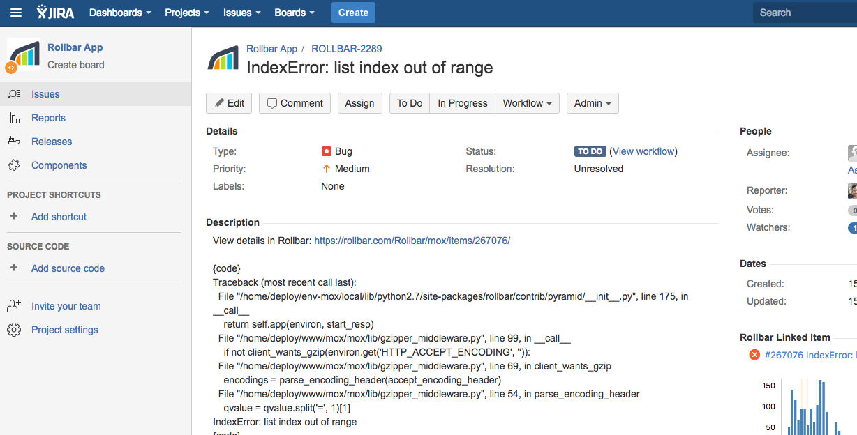This screenshot has width=857, height=435.
Task: Click the Edit button with the pencil
Action: point(229,103)
